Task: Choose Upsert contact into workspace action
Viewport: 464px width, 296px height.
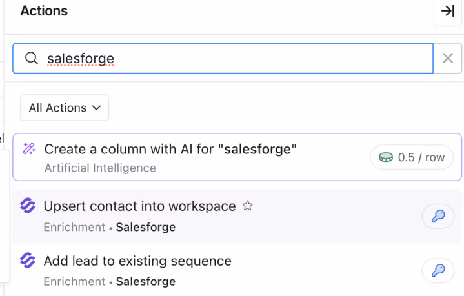Action: point(139,206)
